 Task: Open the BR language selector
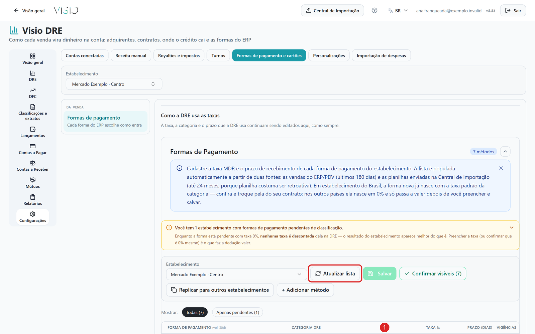398,10
